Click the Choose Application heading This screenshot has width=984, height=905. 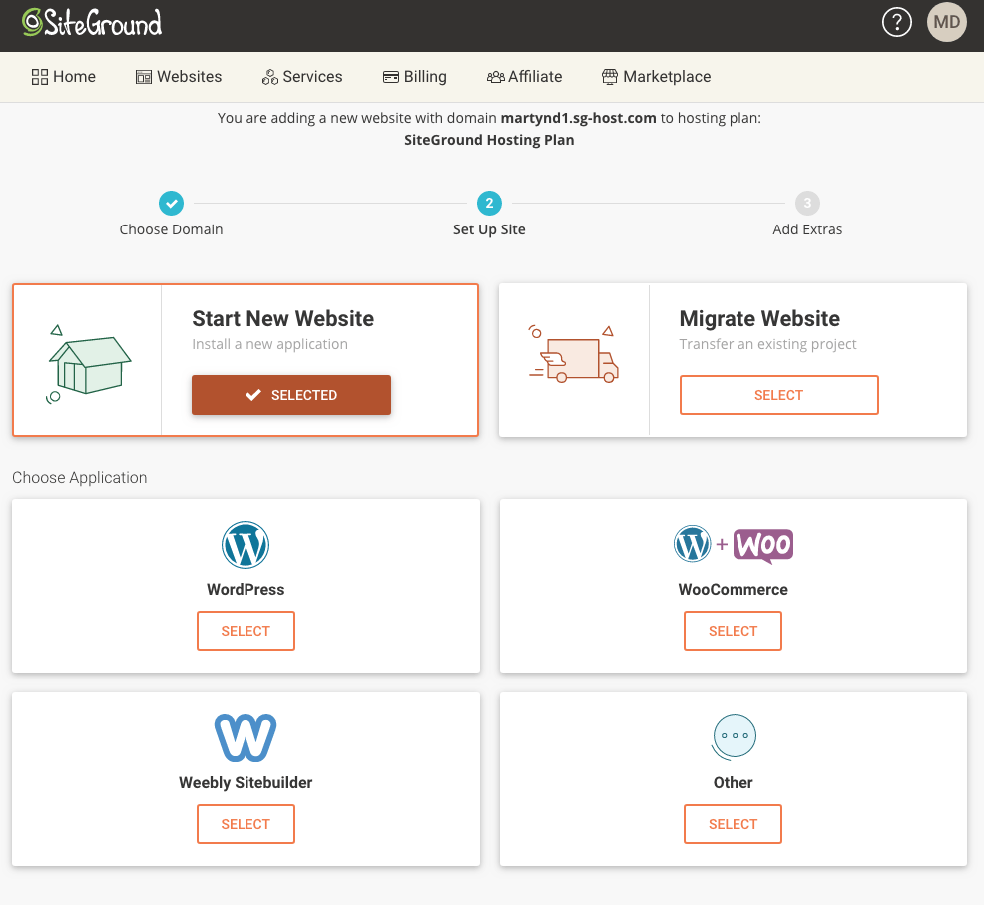click(x=80, y=478)
